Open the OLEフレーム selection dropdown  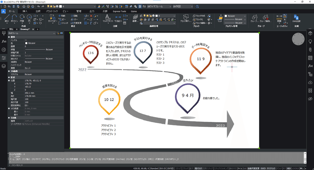[31, 33]
